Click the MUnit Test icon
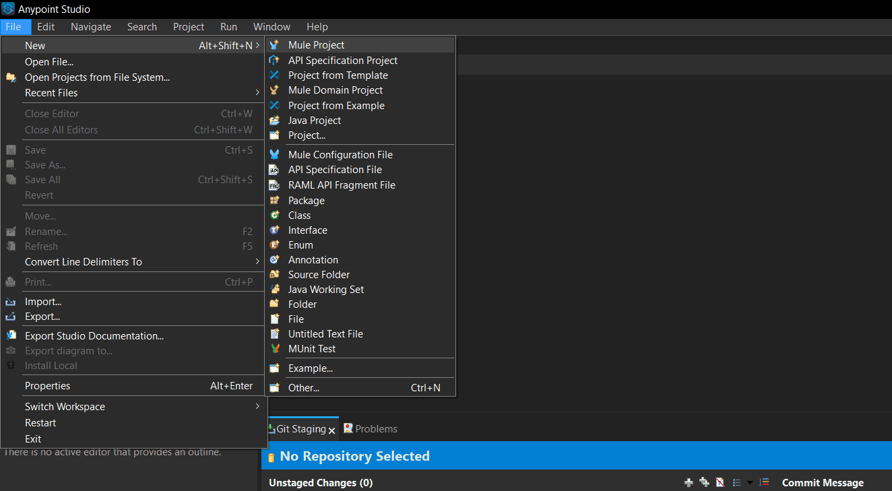The image size is (892, 491). (274, 349)
